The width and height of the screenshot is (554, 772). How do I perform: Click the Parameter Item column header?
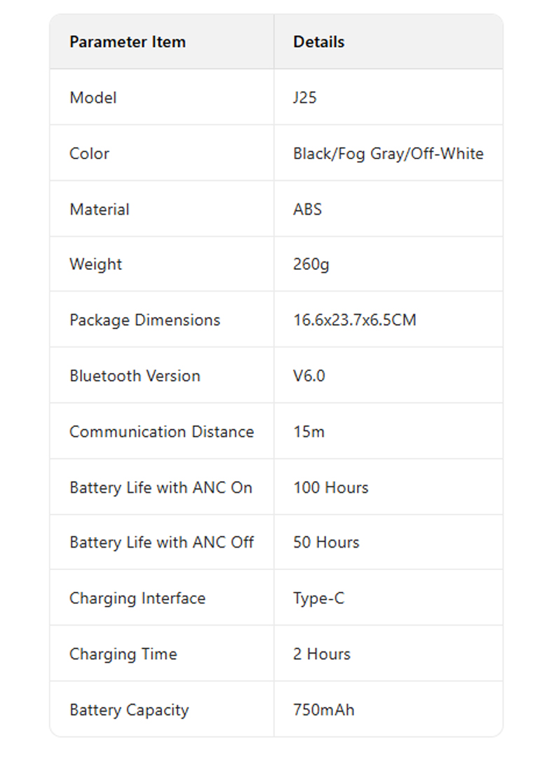(127, 42)
